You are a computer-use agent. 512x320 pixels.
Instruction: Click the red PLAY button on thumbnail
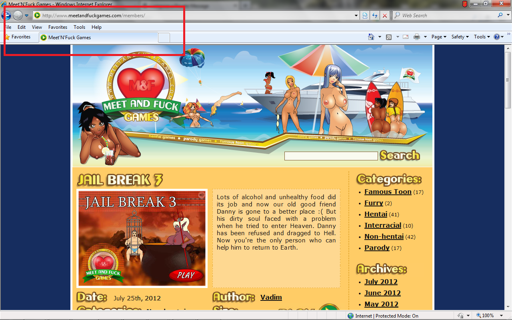(x=186, y=275)
